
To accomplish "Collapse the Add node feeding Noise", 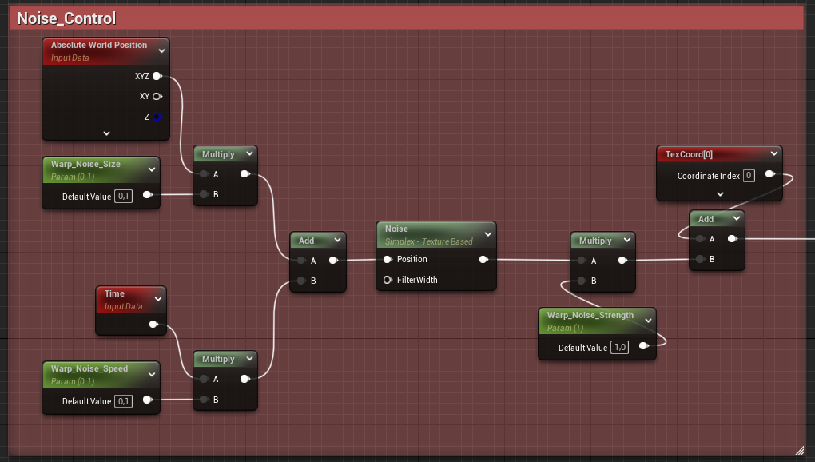I will pyautogui.click(x=337, y=240).
